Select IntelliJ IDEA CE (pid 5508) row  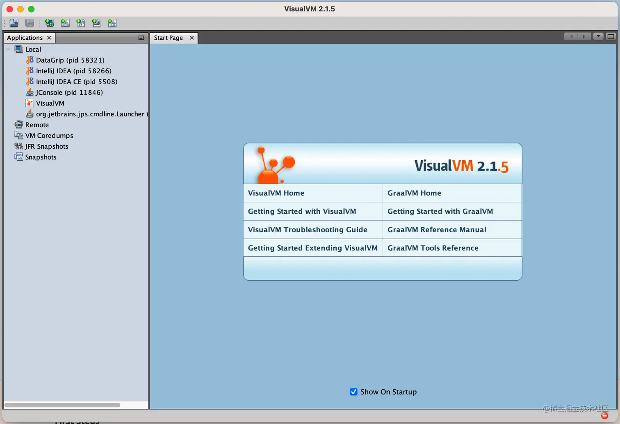[x=77, y=82]
